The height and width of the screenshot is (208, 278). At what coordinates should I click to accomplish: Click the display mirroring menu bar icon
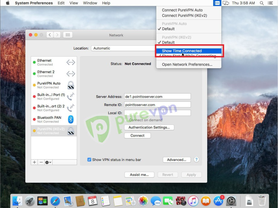(226, 3)
